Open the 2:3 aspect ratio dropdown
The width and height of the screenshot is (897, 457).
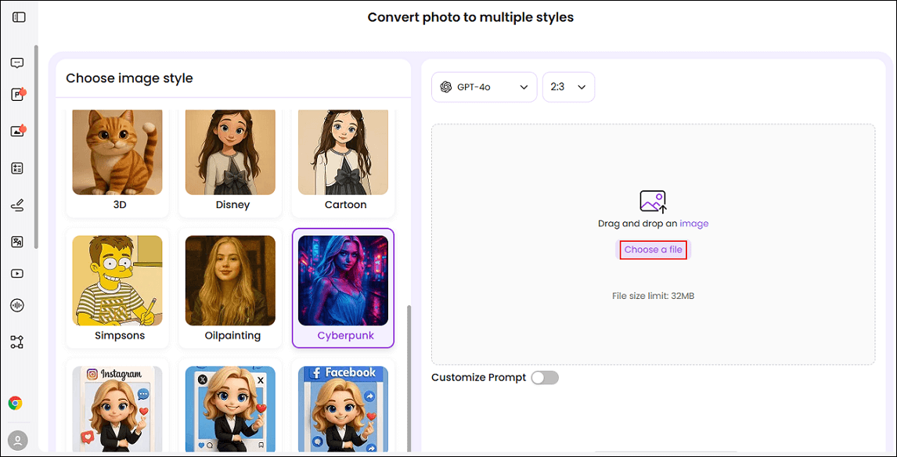pos(568,87)
